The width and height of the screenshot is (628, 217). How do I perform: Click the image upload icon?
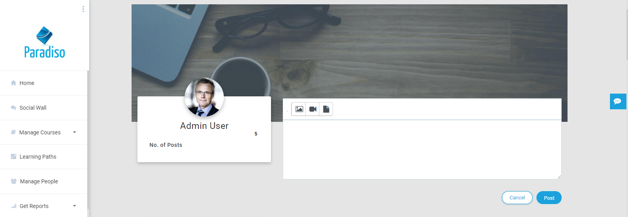[299, 109]
